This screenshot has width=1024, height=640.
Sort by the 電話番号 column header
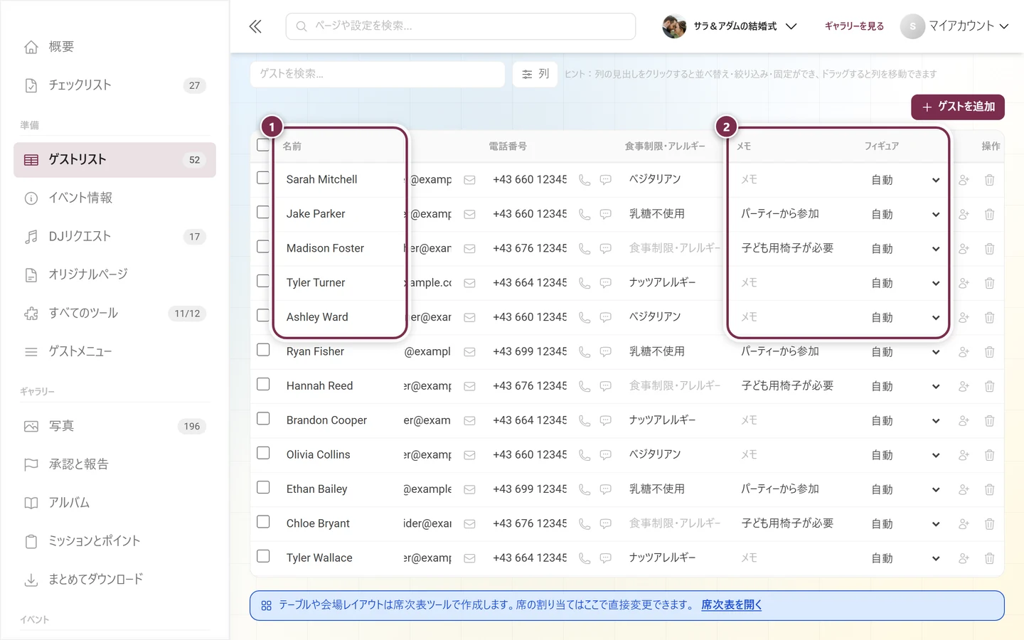[508, 146]
